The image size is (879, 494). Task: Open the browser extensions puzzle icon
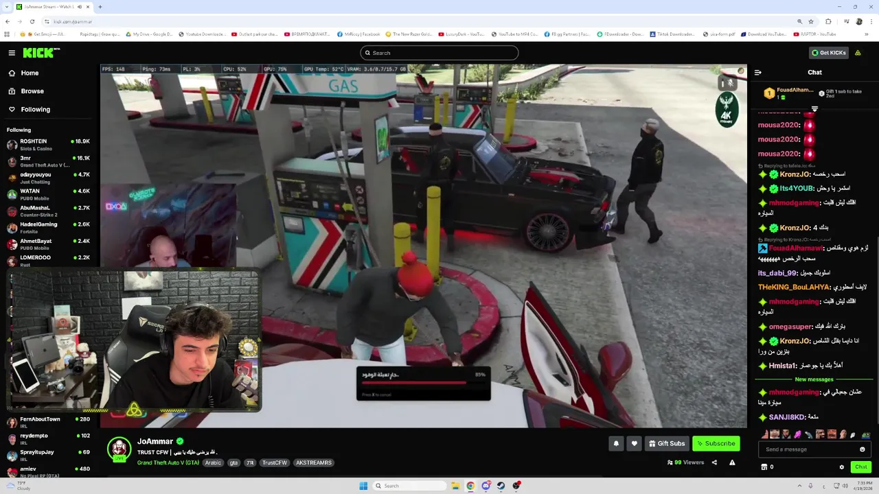[x=828, y=21]
